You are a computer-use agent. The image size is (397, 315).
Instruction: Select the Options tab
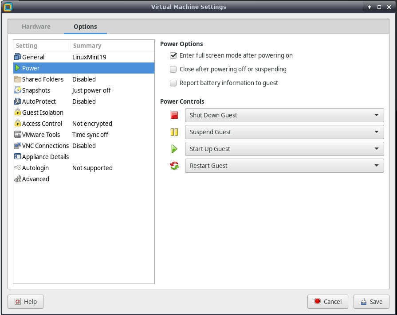tap(85, 27)
